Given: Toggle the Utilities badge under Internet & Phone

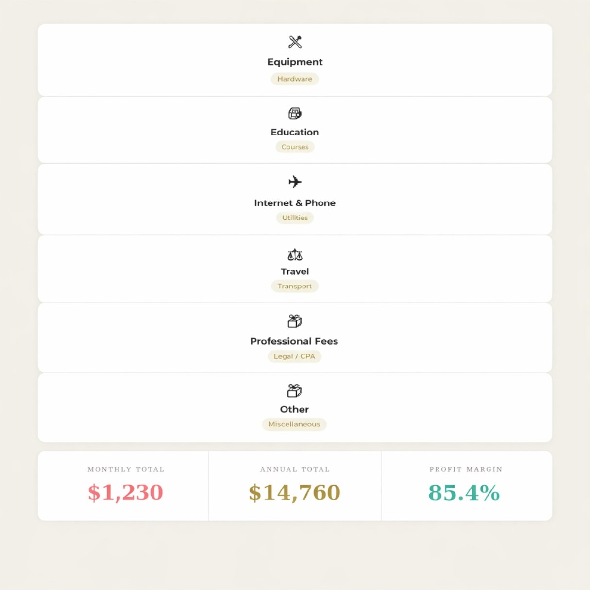Looking at the screenshot, I should pos(295,218).
